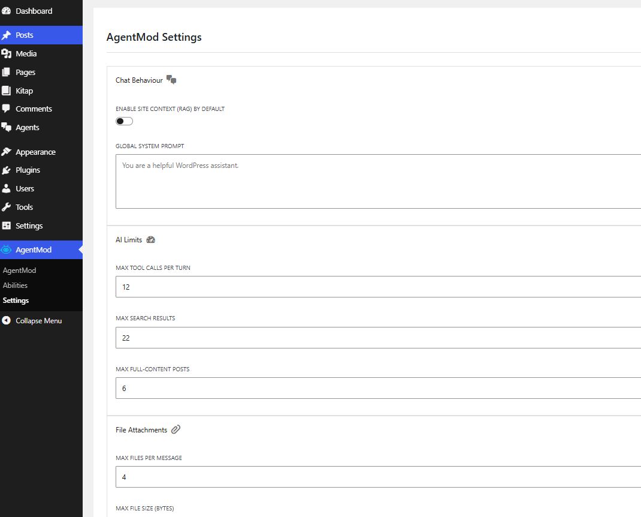This screenshot has width=641, height=517.
Task: Click the Chat Behaviour section title
Action: (139, 80)
